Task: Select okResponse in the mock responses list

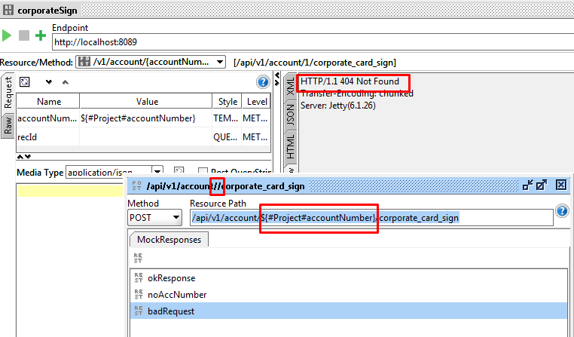Action: (x=171, y=277)
